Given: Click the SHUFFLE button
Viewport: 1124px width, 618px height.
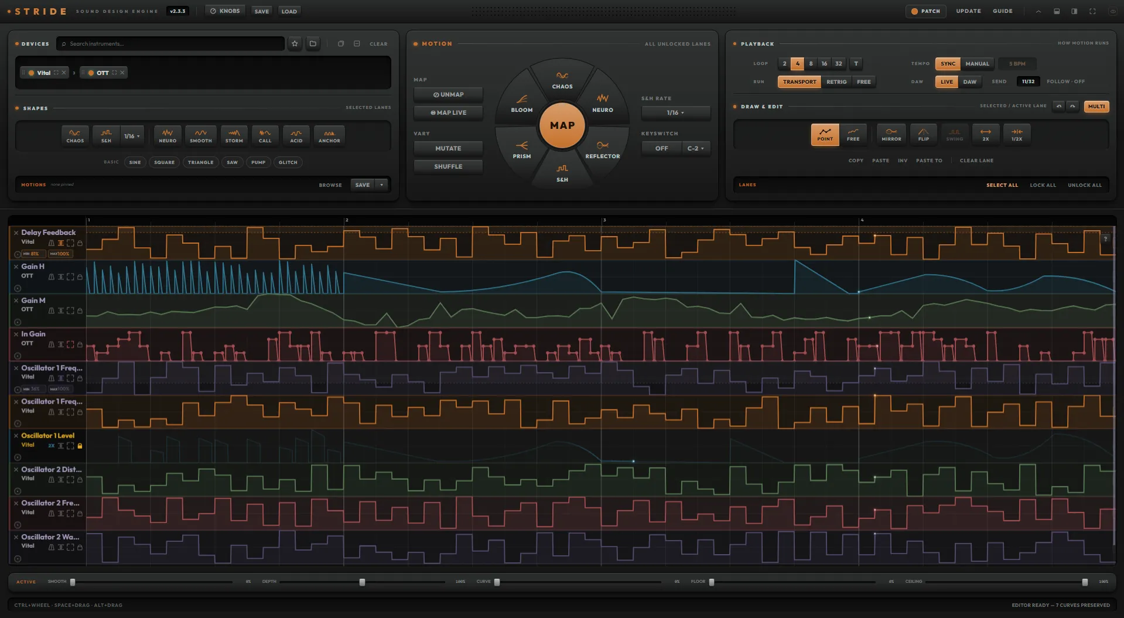Looking at the screenshot, I should pyautogui.click(x=448, y=166).
